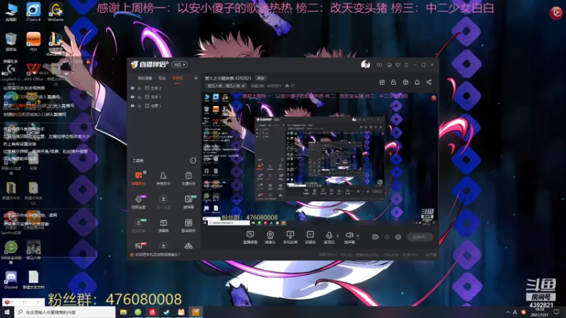Image resolution: width=566 pixels, height=318 pixels.
Task: Click the pencil icon next to category tag
Action: [x=243, y=86]
